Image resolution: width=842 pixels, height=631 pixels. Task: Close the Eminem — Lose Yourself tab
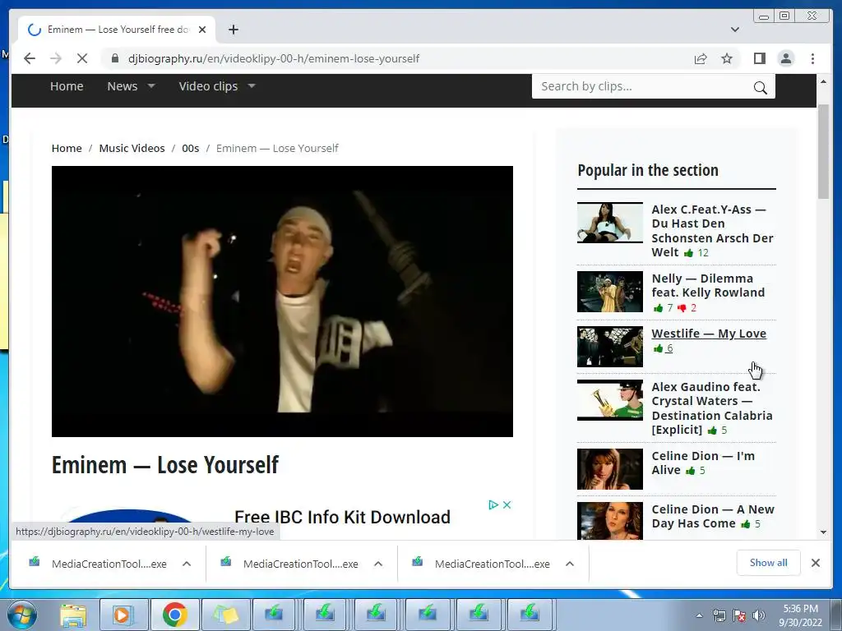coord(202,30)
